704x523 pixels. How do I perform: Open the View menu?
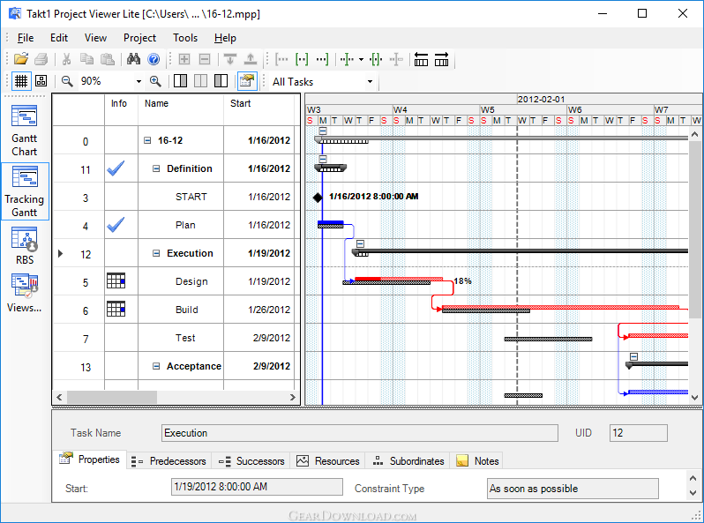(95, 38)
